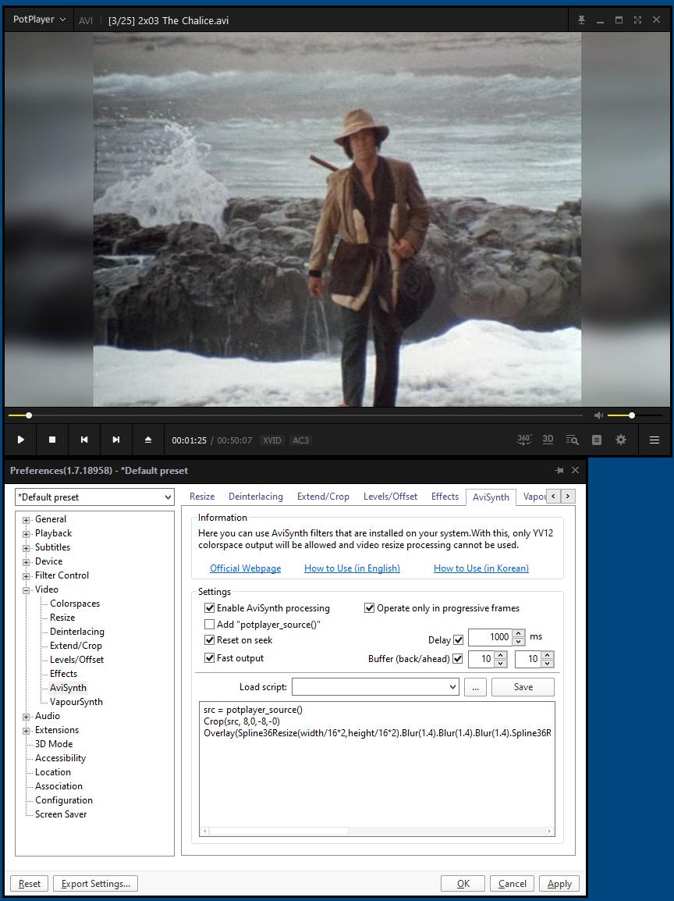
Task: Click the Stop playback button
Action: [52, 440]
